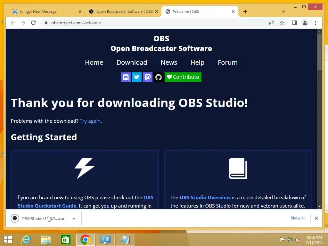This screenshot has width=328, height=246.
Task: Click the Try again download link
Action: [90, 121]
